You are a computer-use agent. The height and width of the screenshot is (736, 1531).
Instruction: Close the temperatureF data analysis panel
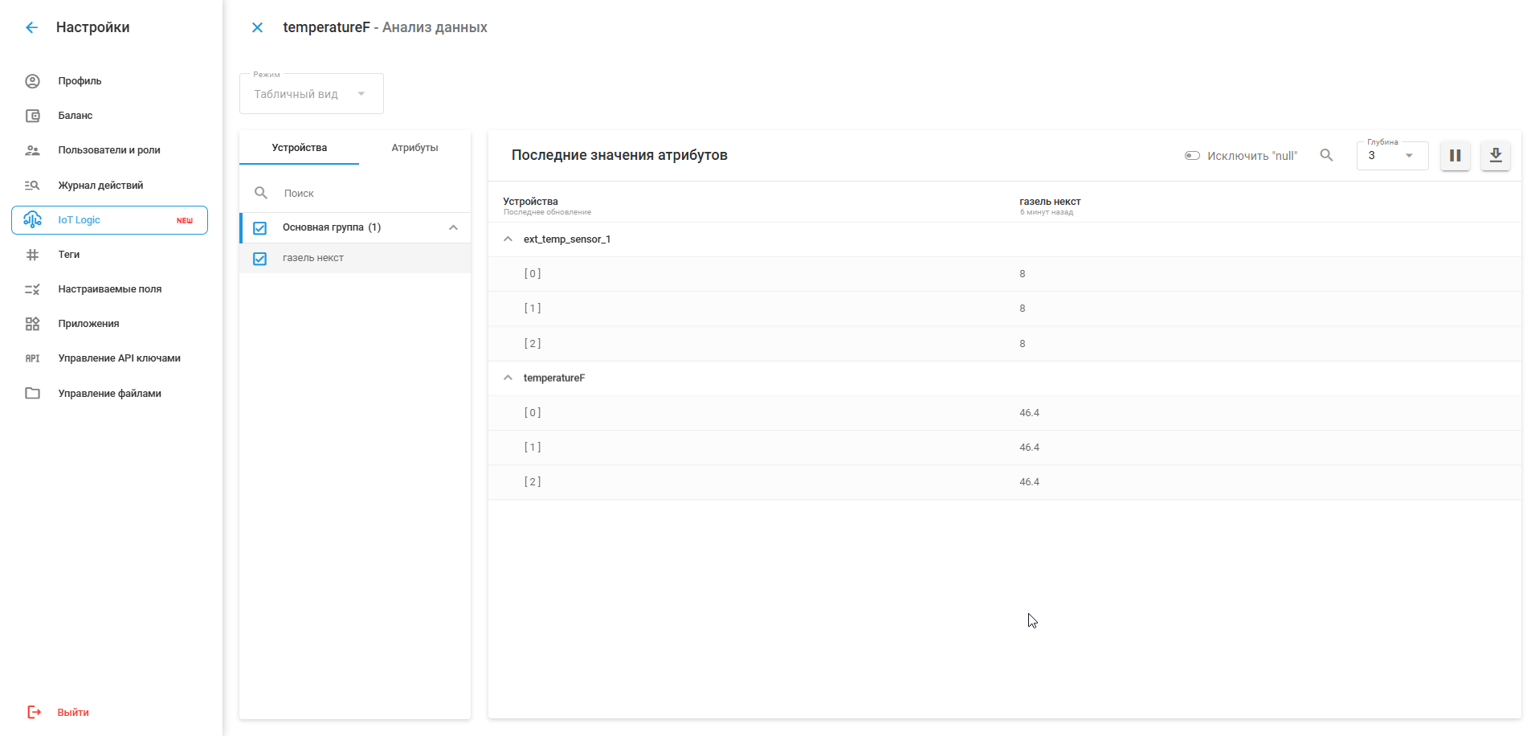tap(257, 27)
